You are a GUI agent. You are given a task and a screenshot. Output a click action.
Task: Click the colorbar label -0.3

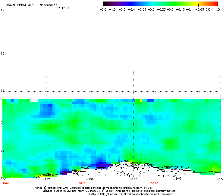tap(151, 10)
